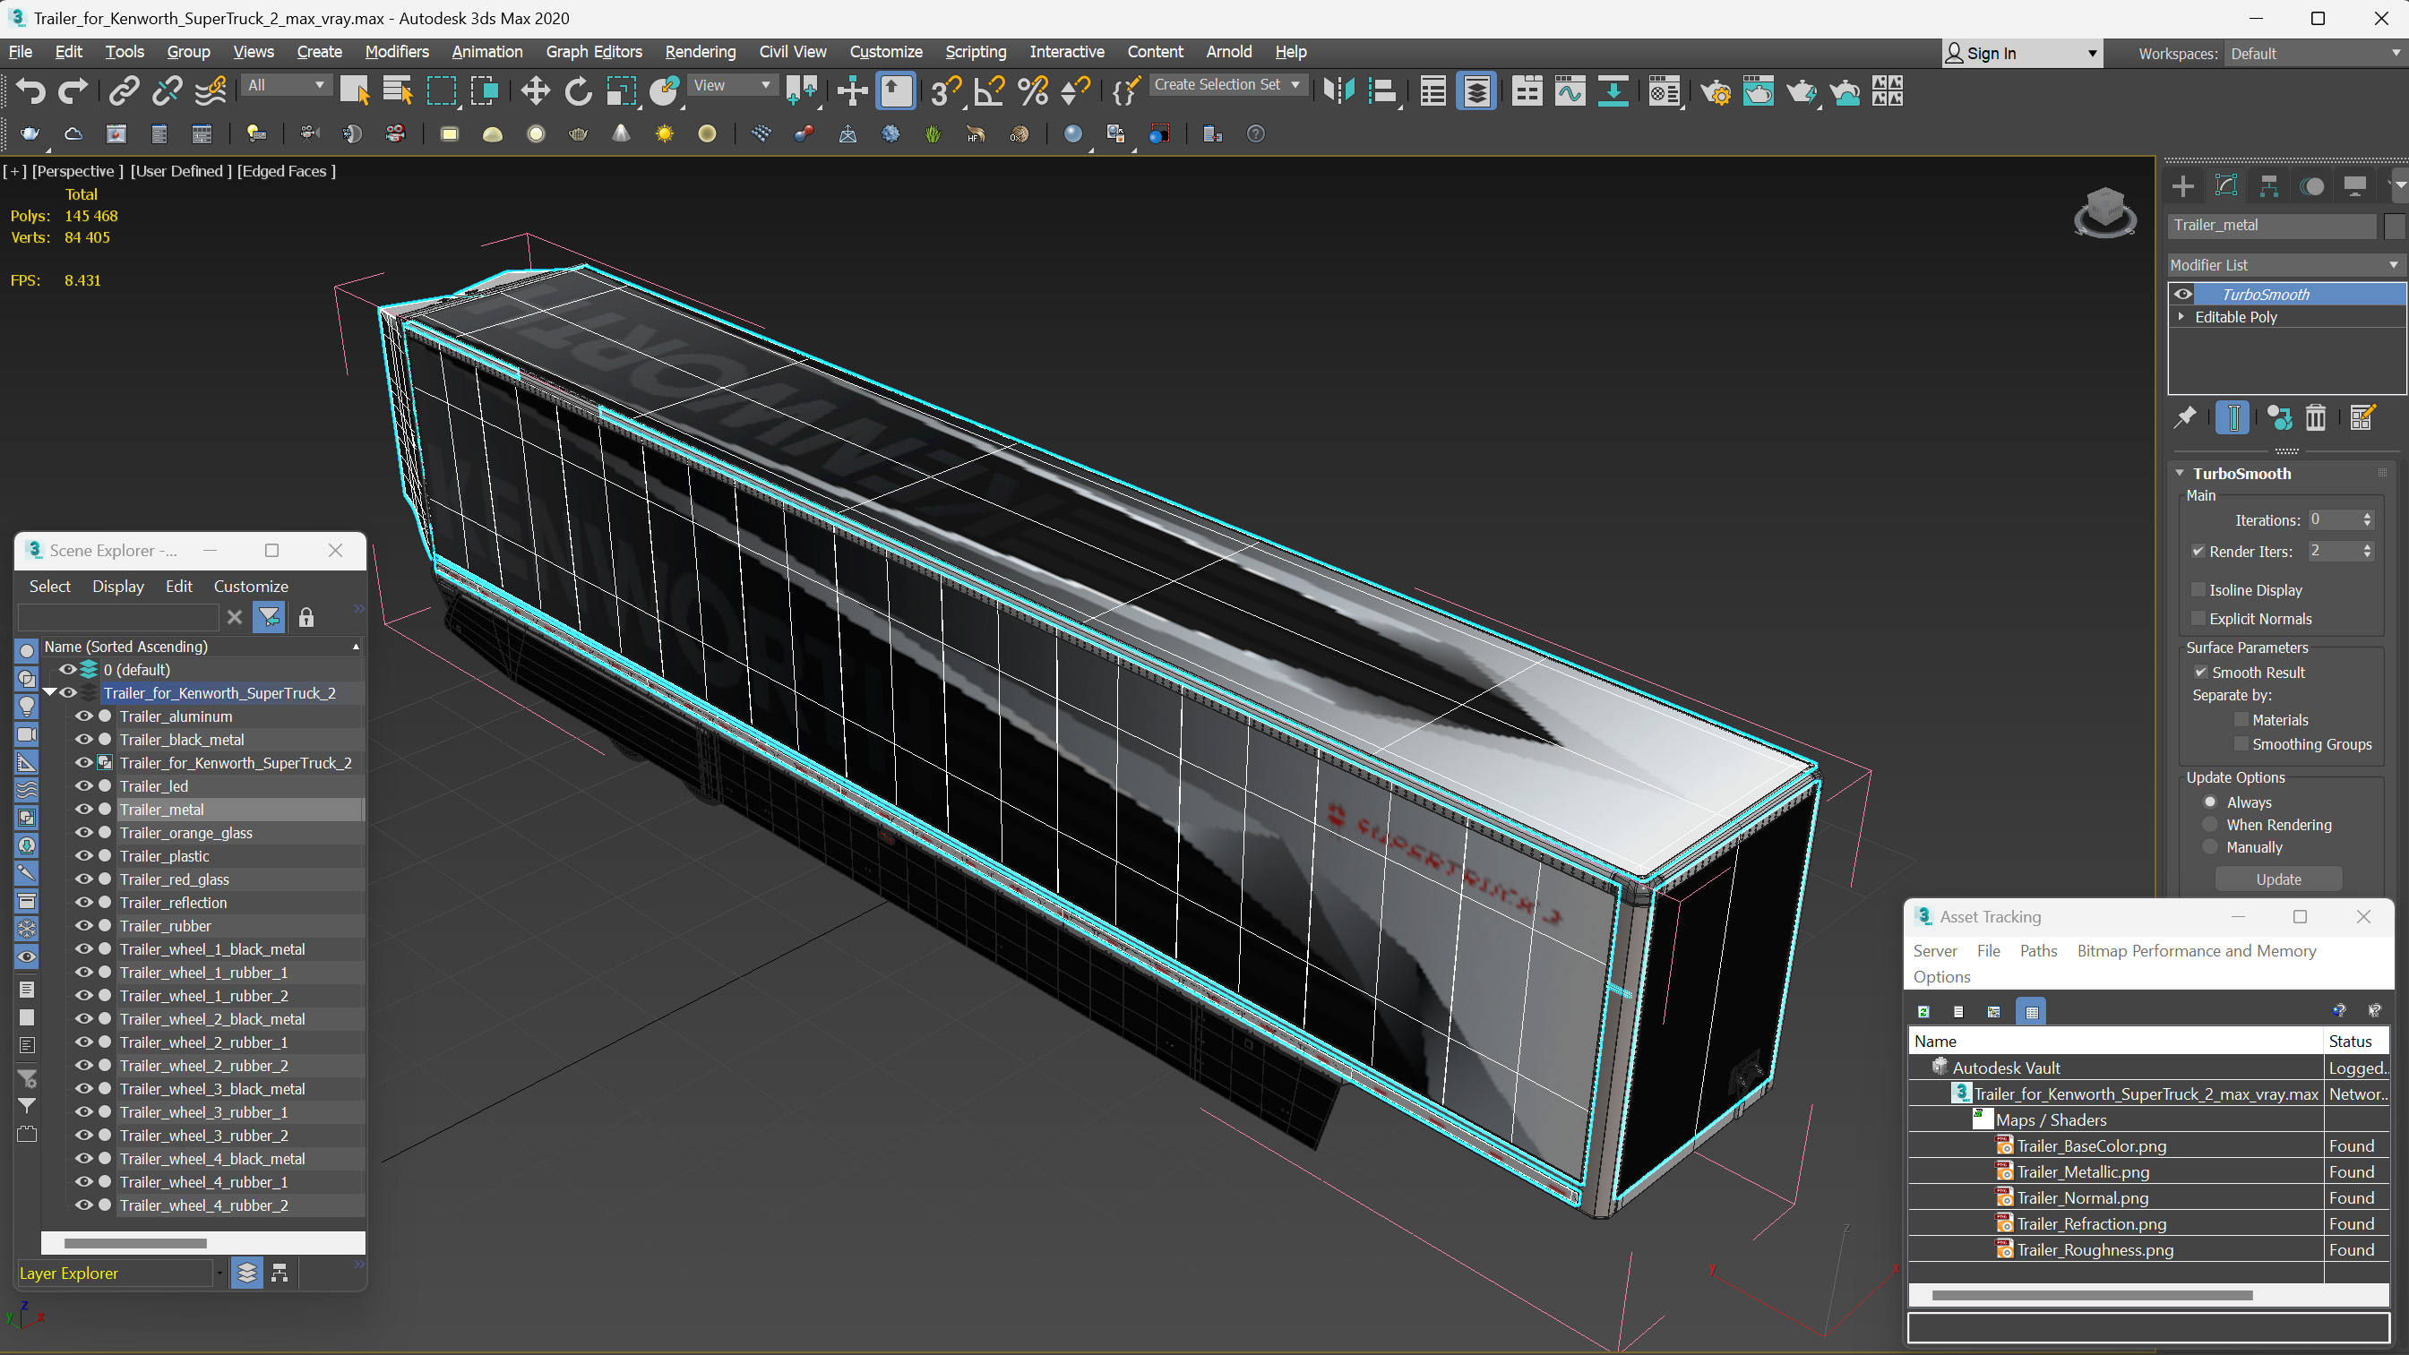Screen dimensions: 2409x1355
Task: Open the selection filter All dropdown
Action: pos(285,85)
